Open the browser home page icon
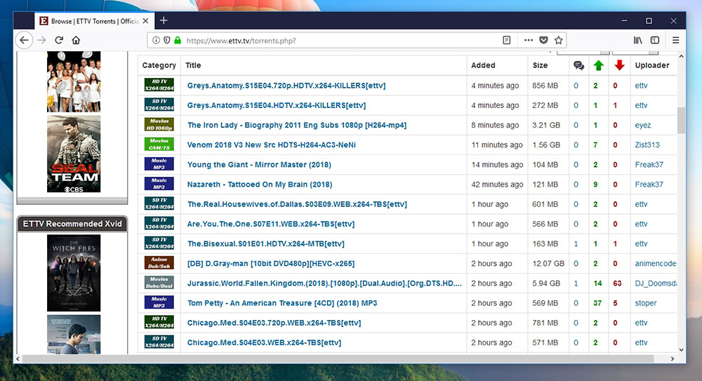 76,40
